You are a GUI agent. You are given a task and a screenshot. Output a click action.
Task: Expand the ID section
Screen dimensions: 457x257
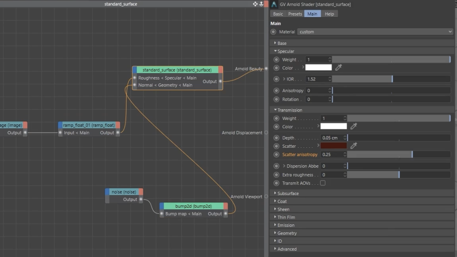275,241
